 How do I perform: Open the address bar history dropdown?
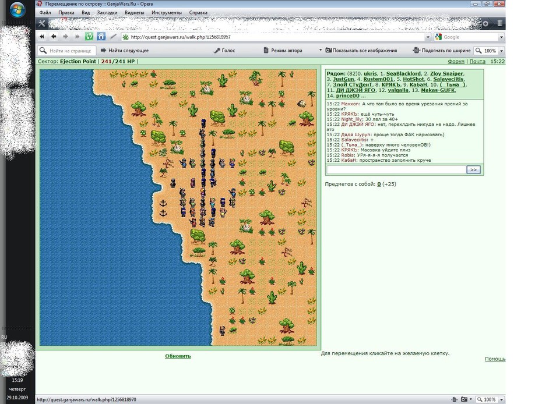(x=428, y=37)
